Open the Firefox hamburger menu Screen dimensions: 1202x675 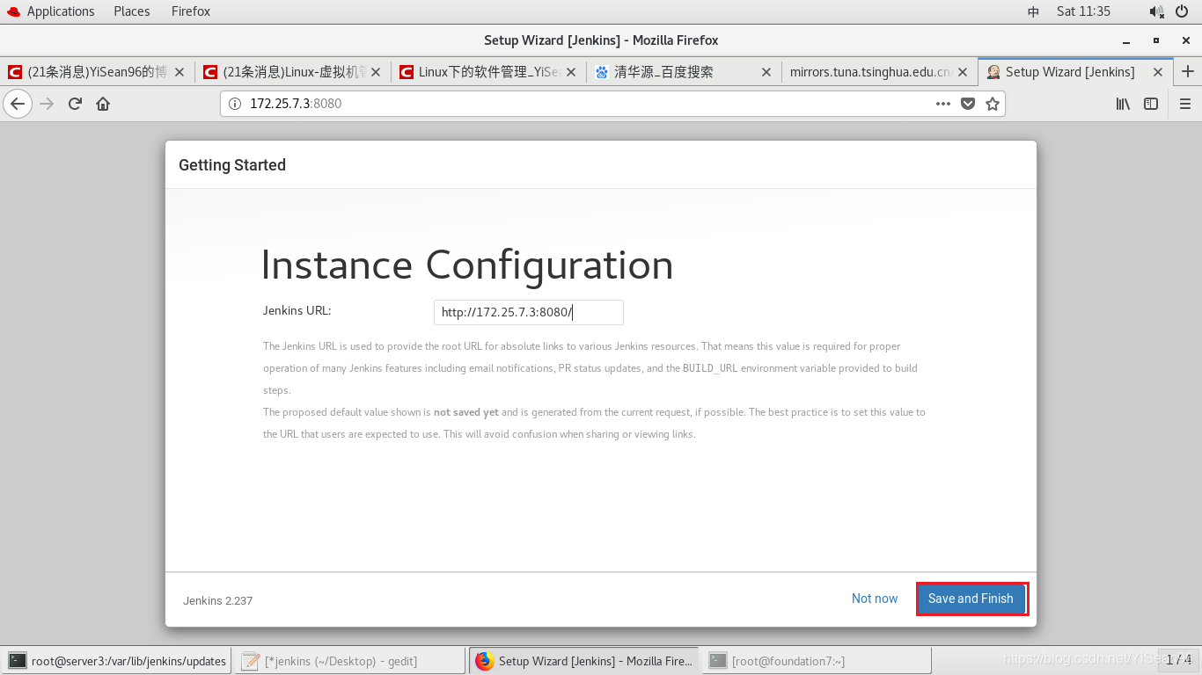click(x=1184, y=104)
